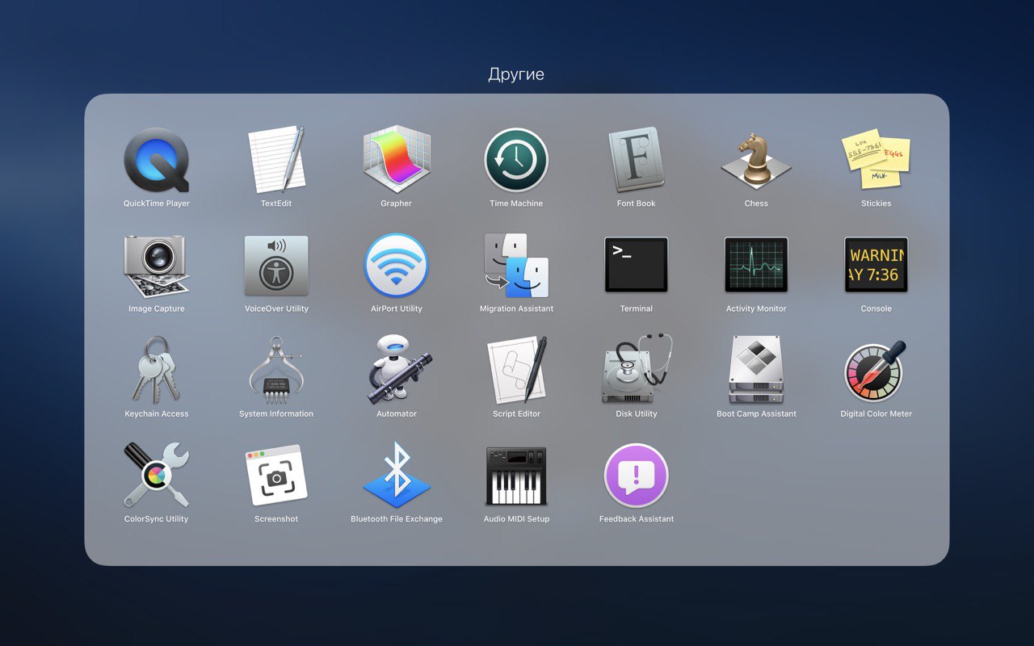Launch the ColorSync Utility icon
The width and height of the screenshot is (1034, 646).
pos(157,476)
